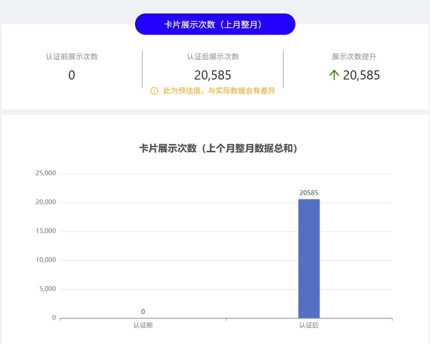Screen dimensions: 430x344
Task: Select the blue 卡片展示次数（上月整月） tab
Action: pyautogui.click(x=215, y=24)
